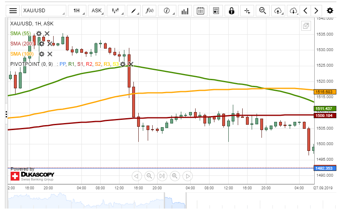Open the calendar icon

[201, 11]
